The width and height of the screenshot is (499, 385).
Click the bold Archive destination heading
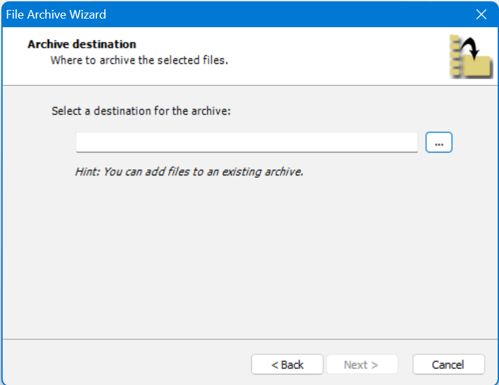(82, 44)
